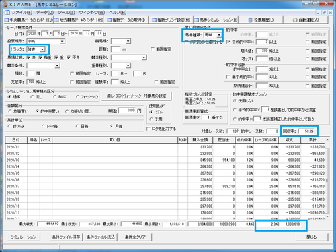Click the results table vertical scrollbar
This screenshot has height=252, width=336.
pos(327,178)
